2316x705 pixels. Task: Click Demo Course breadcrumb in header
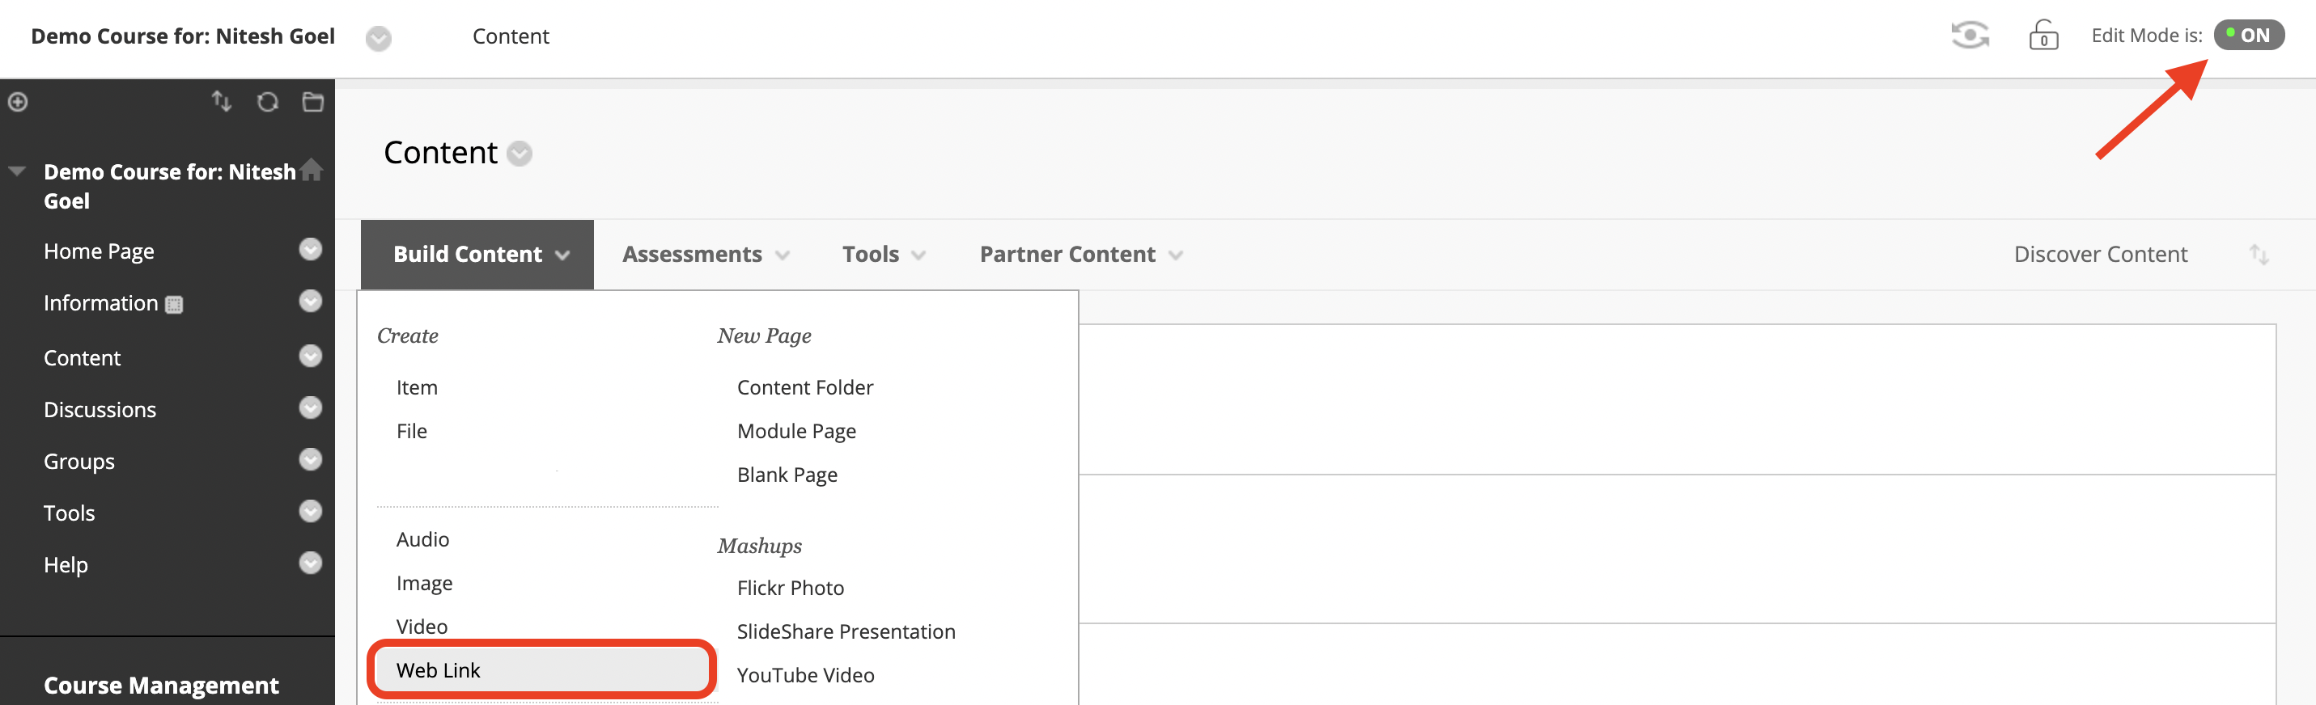coord(183,36)
